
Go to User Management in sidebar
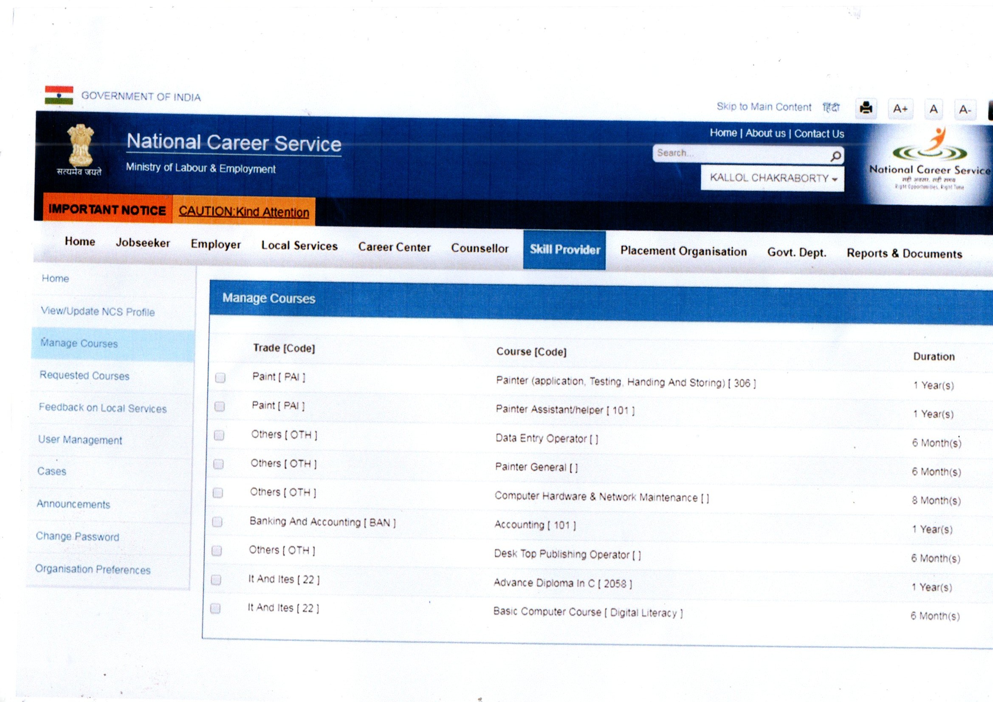coord(80,440)
